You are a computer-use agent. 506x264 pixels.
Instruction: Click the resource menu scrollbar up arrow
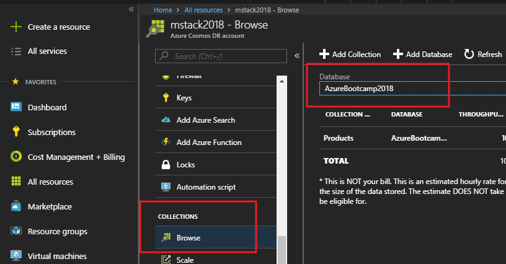(282, 81)
